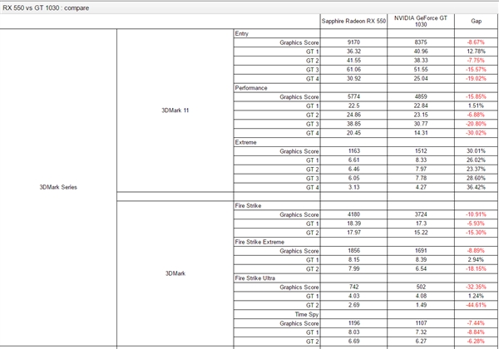Click the Entry section label
This screenshot has width=499, height=349.
click(x=241, y=34)
